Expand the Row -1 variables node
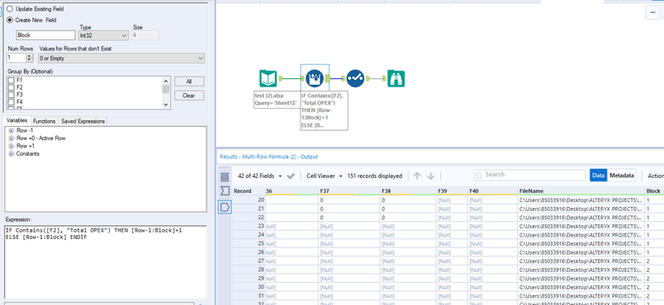Image resolution: width=664 pixels, height=305 pixels. (11, 130)
